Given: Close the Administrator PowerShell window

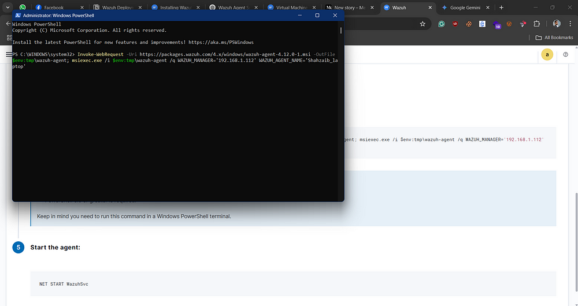Looking at the screenshot, I should (x=335, y=16).
